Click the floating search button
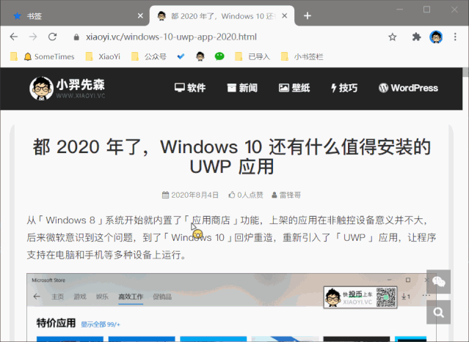The image size is (469, 342). [x=438, y=312]
